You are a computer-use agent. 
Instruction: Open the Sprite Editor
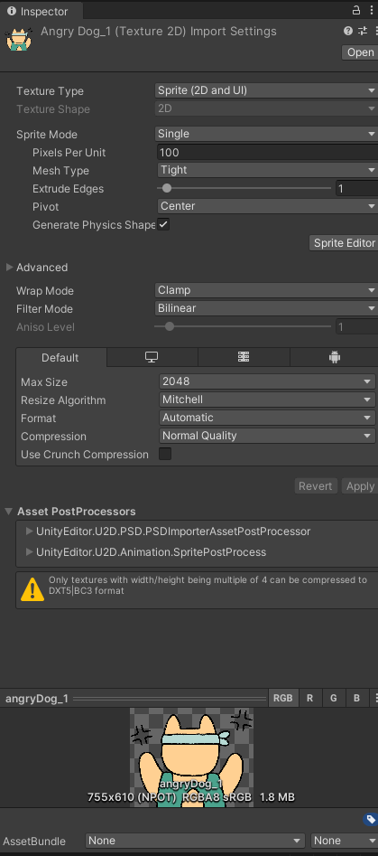pos(345,243)
